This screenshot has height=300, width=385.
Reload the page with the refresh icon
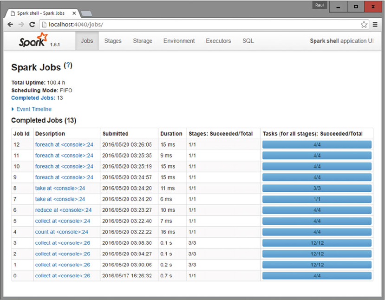click(x=32, y=25)
